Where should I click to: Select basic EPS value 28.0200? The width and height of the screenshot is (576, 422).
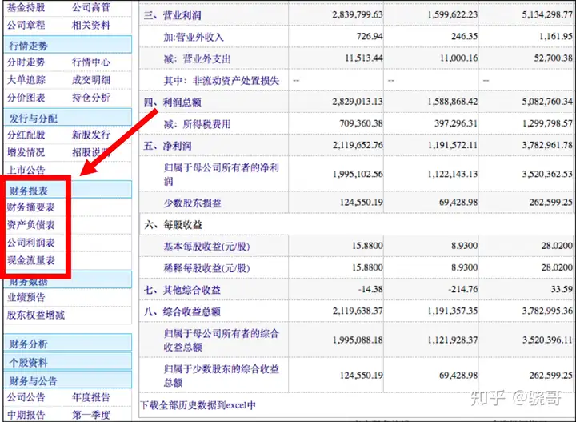click(557, 246)
